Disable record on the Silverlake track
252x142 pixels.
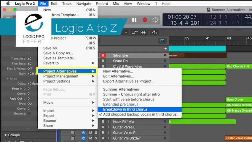pos(103,55)
